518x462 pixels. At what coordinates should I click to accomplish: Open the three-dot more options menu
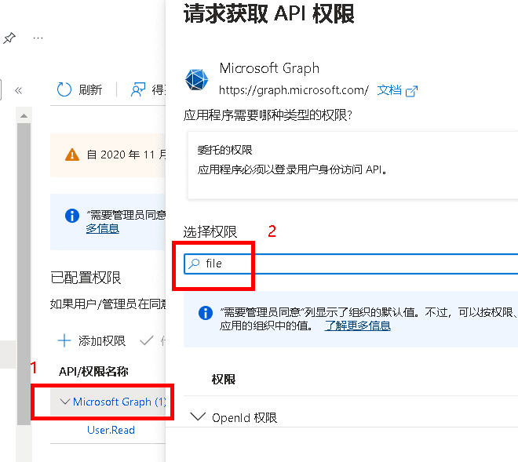click(x=38, y=38)
